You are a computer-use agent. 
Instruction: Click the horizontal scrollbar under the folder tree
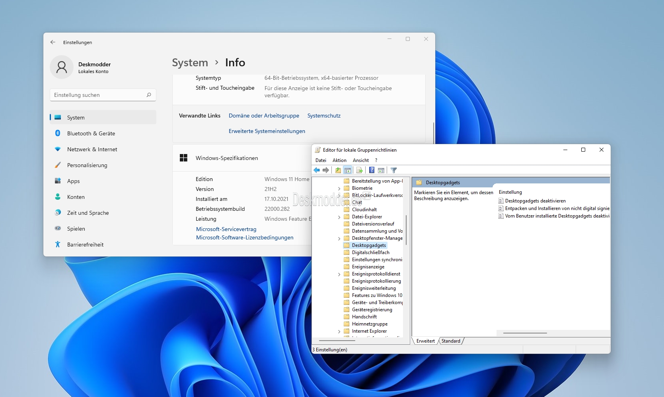coord(337,341)
